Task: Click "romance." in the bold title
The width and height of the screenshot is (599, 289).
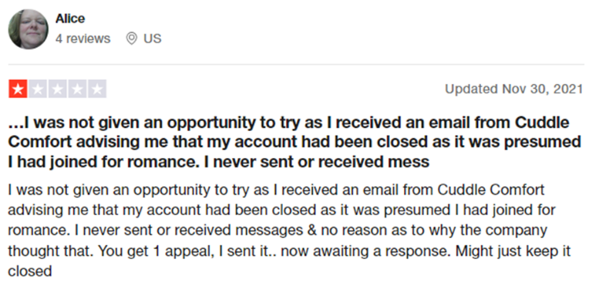Action: 166,163
